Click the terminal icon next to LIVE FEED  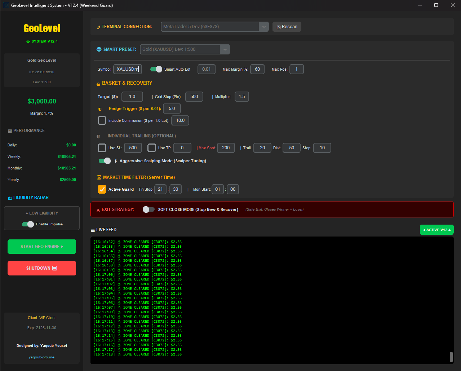tap(93, 230)
